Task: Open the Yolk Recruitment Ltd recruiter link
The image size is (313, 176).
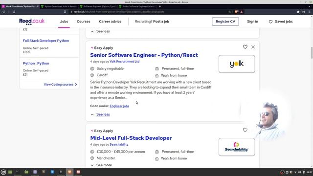Action: pos(124,62)
